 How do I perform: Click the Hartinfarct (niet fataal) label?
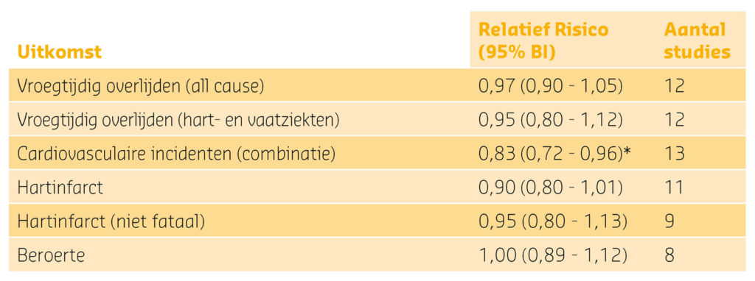pyautogui.click(x=111, y=221)
